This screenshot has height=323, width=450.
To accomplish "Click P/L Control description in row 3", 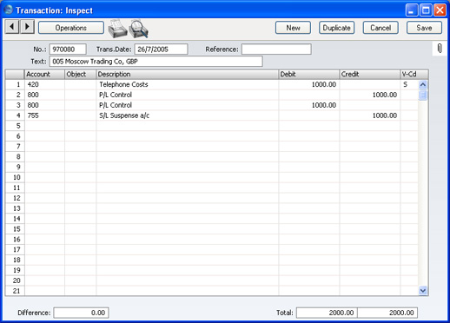I will 187,105.
